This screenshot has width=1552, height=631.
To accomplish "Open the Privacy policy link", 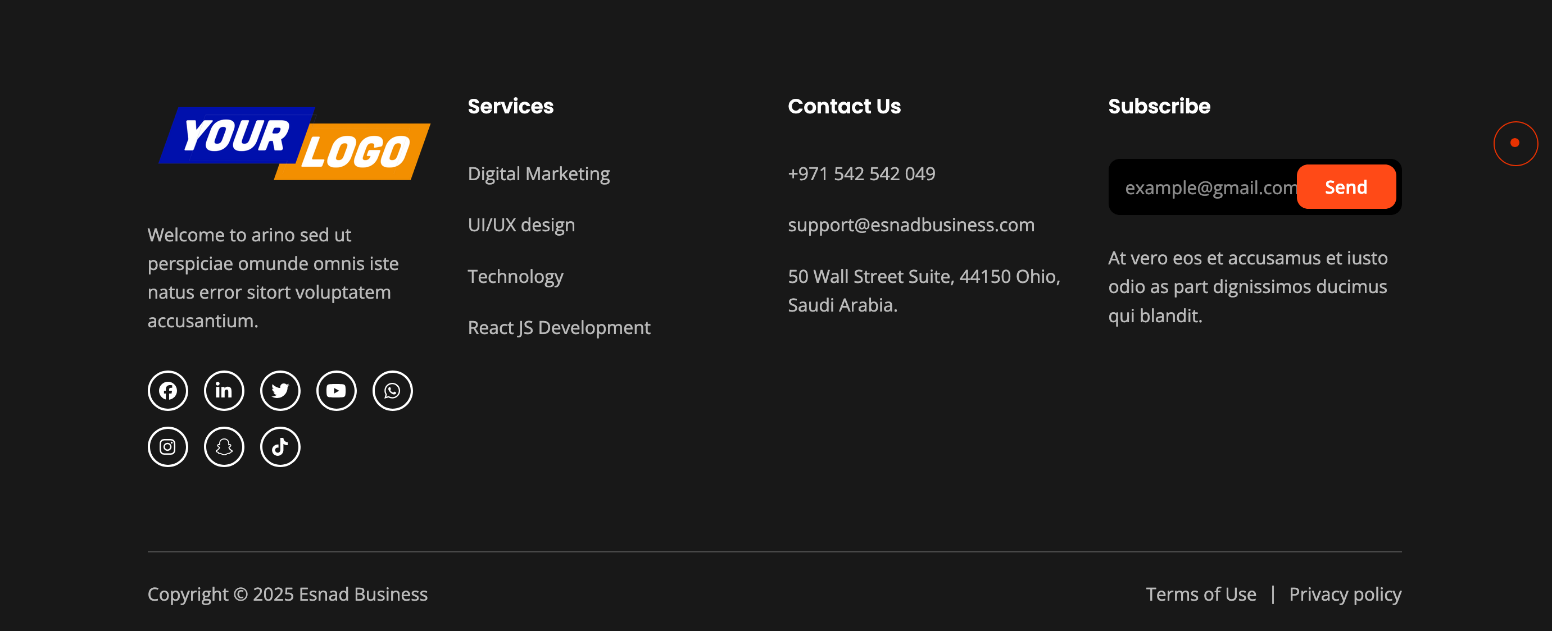I will [x=1345, y=595].
